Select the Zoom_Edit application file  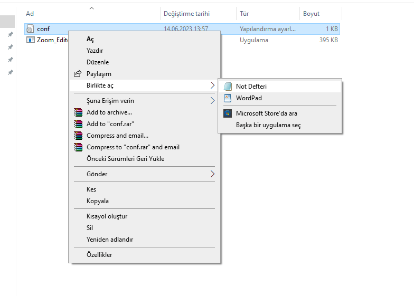tap(52, 40)
